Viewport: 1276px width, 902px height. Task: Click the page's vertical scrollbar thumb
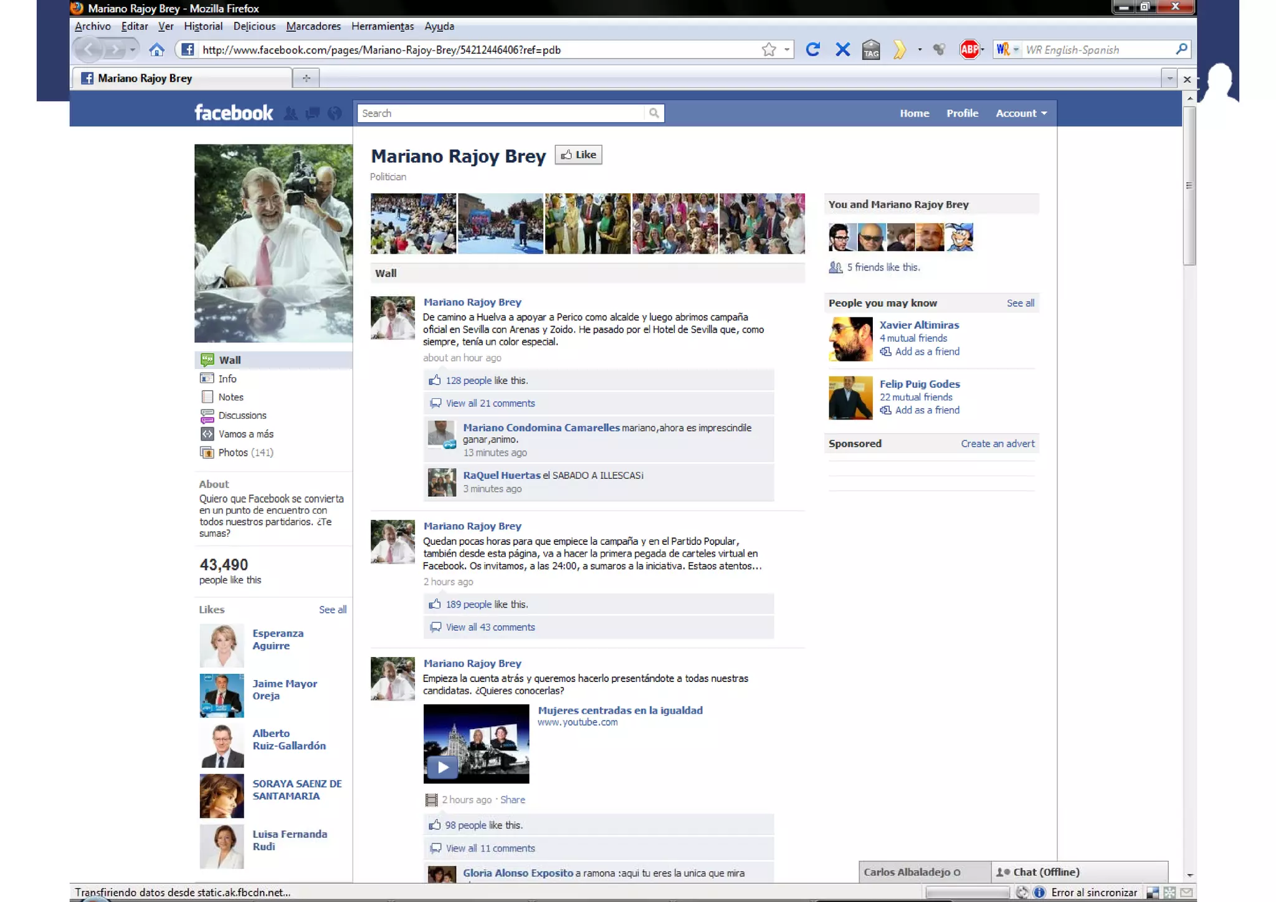(x=1189, y=186)
